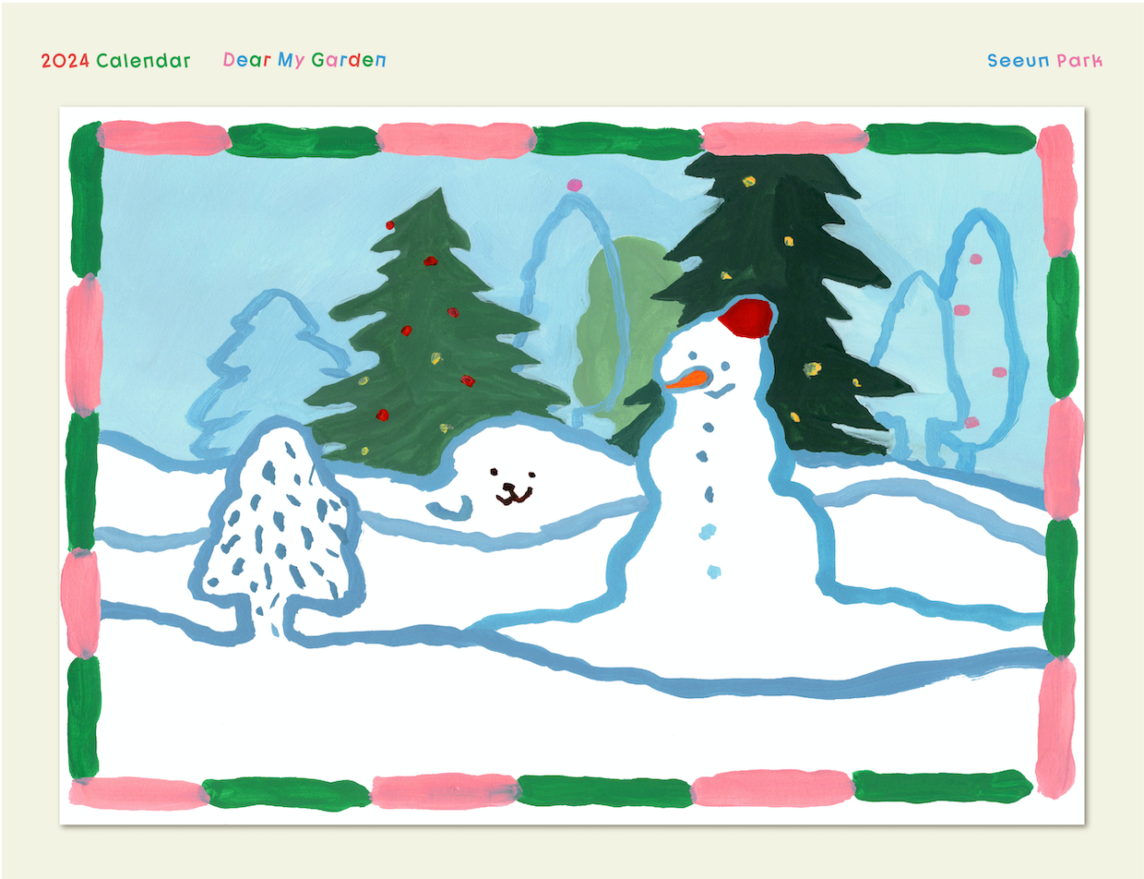
Task: Click the snowman's orange carrot nose
Action: (x=686, y=379)
